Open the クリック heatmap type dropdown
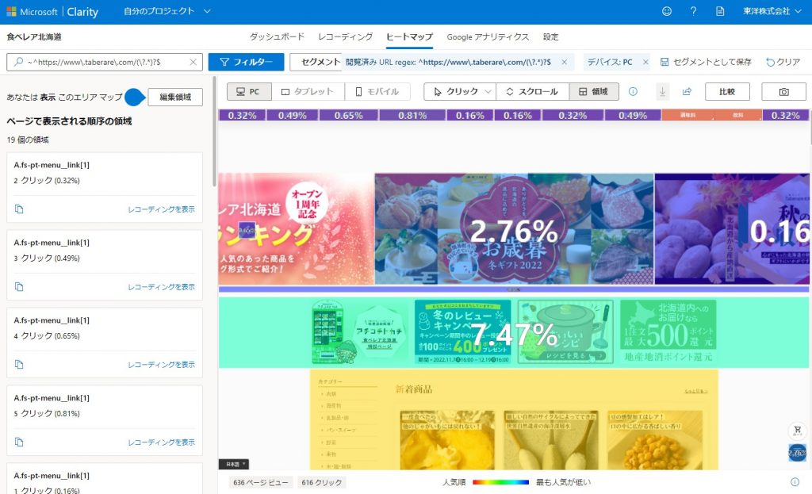The image size is (812, 494). [460, 92]
